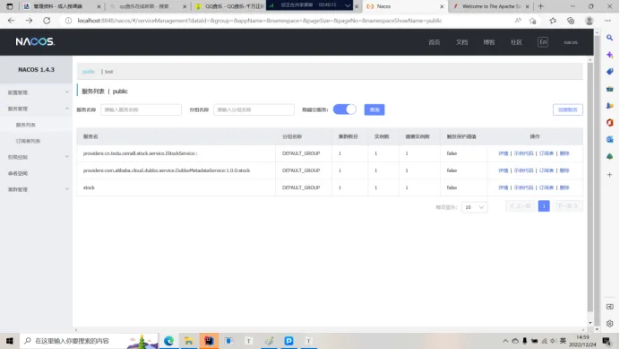The height and width of the screenshot is (349, 620).
Task: Open Microsoft Office in Edge sidebar
Action: click(610, 123)
